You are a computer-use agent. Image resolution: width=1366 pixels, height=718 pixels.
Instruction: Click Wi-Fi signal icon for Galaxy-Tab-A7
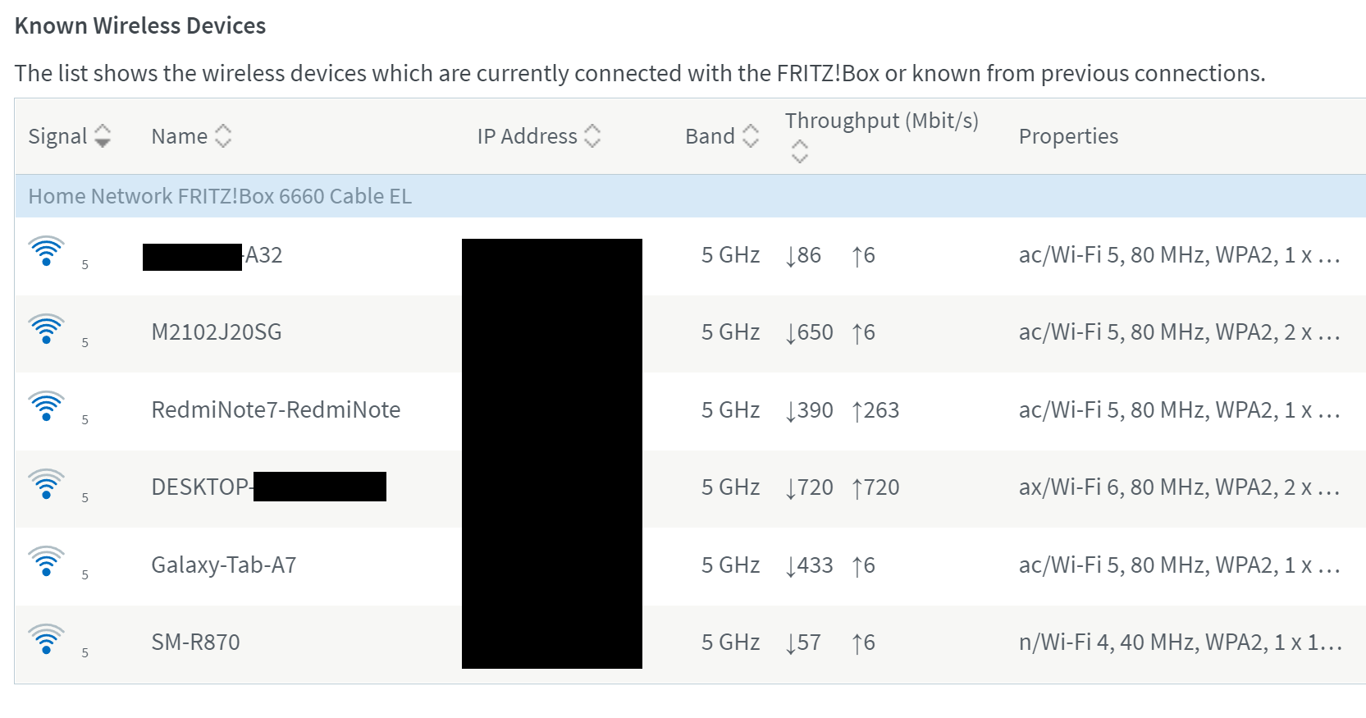tap(46, 561)
